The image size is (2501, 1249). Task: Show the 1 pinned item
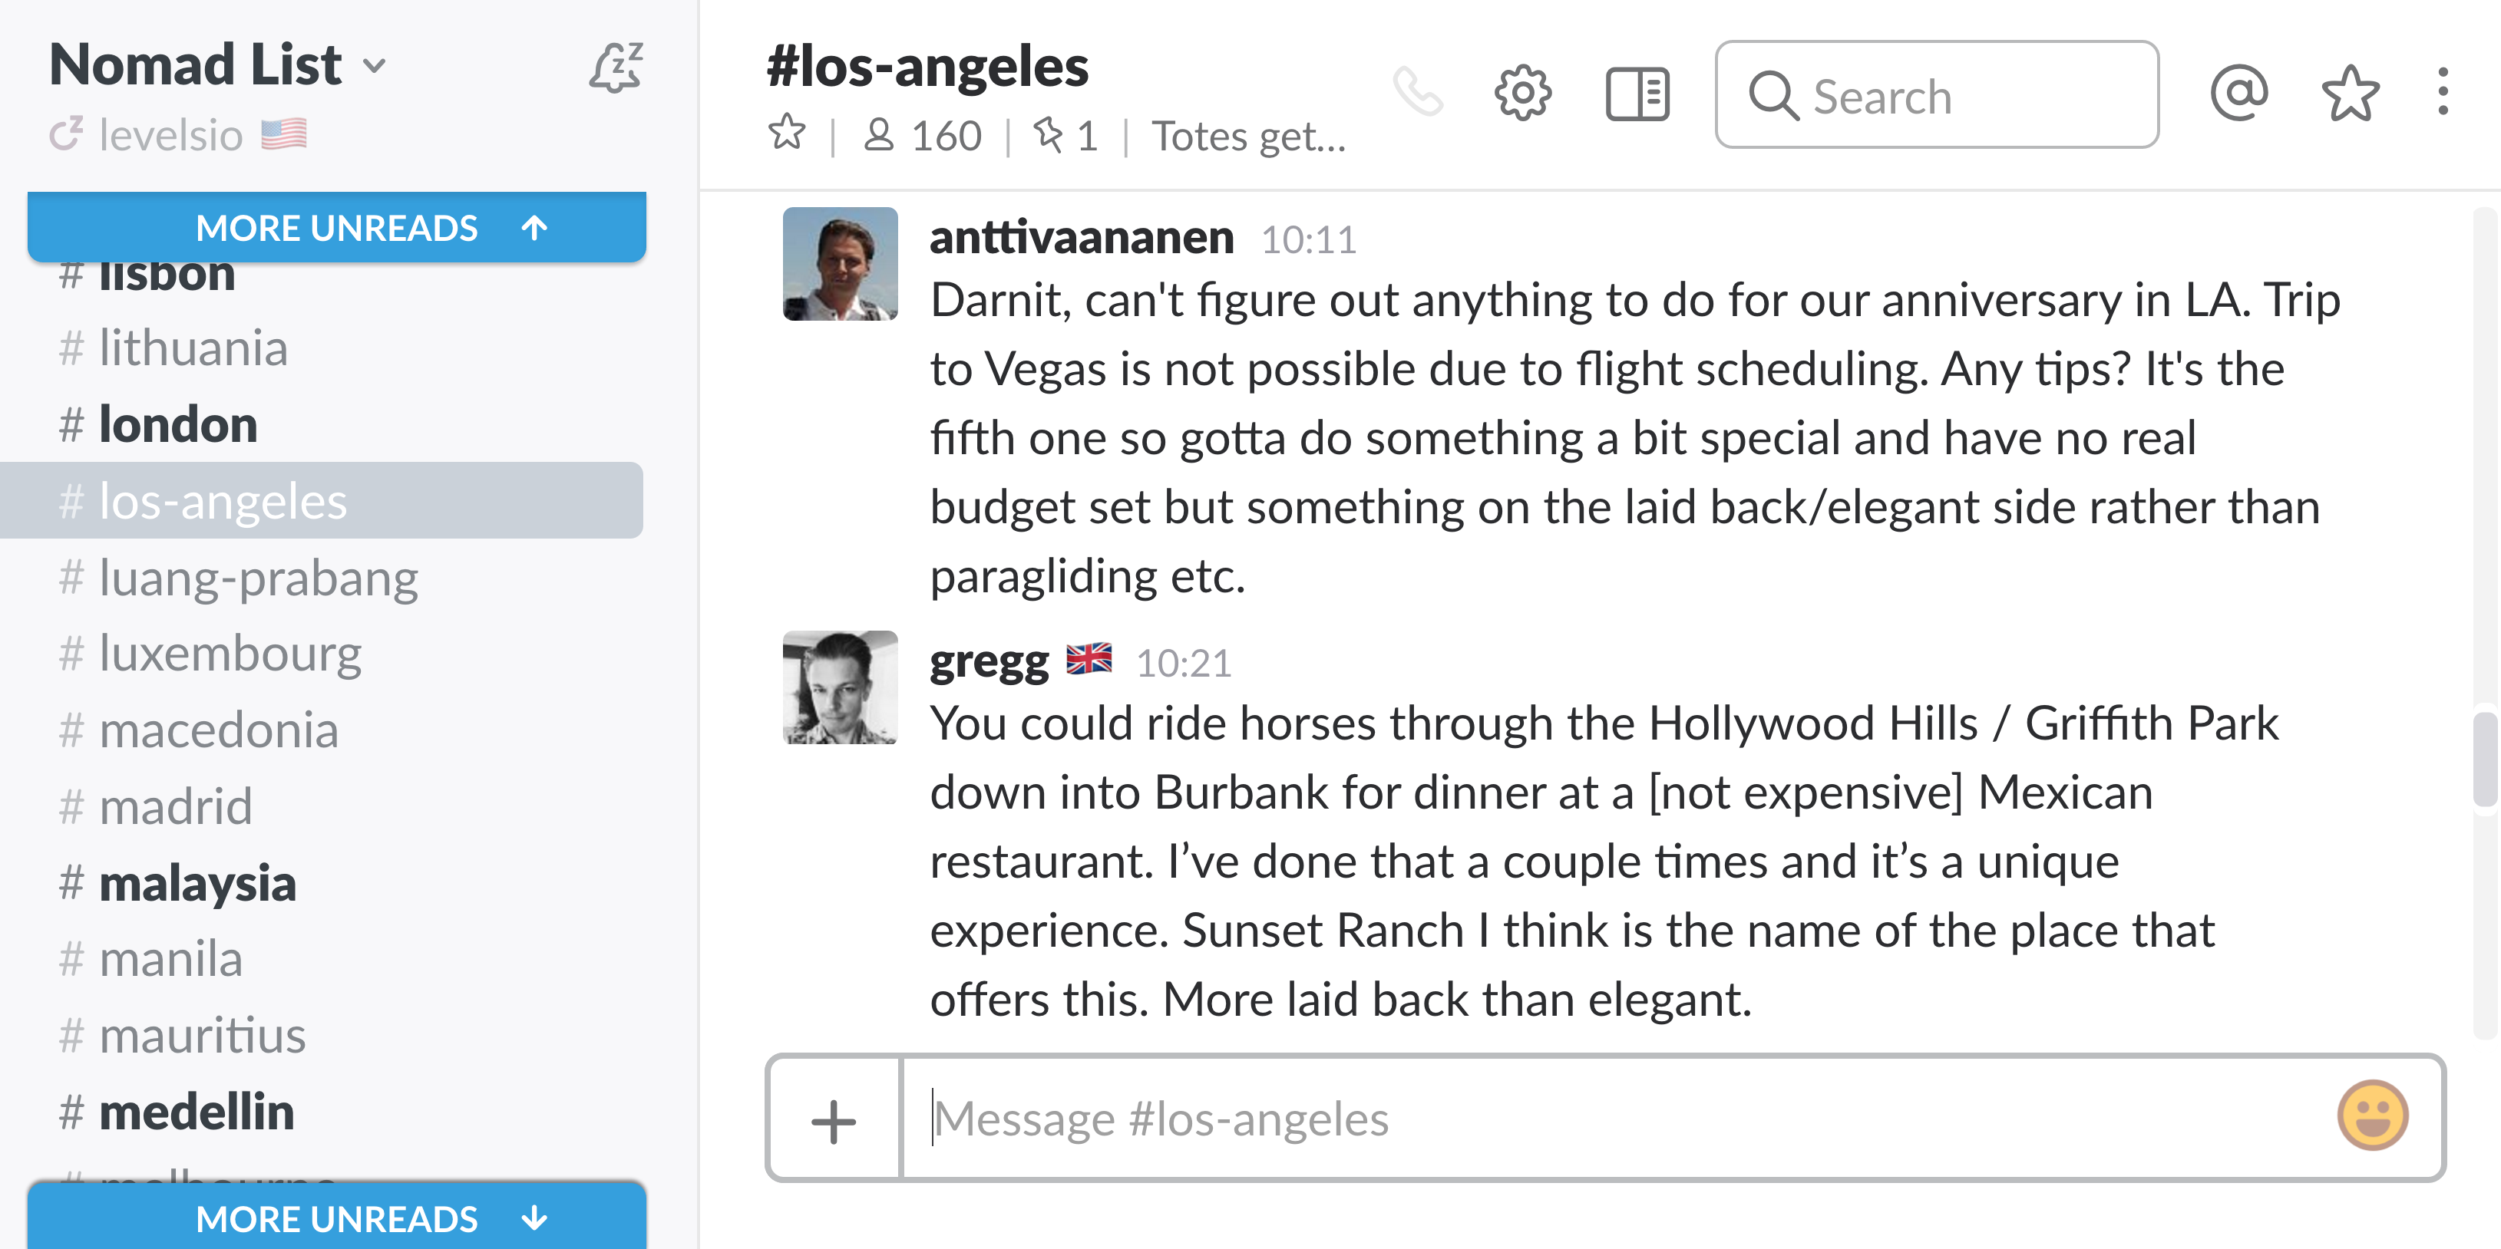pos(1066,136)
